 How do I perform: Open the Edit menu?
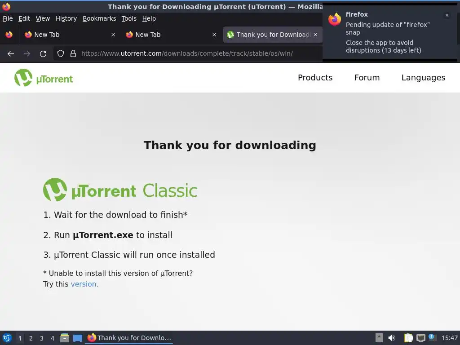[24, 18]
